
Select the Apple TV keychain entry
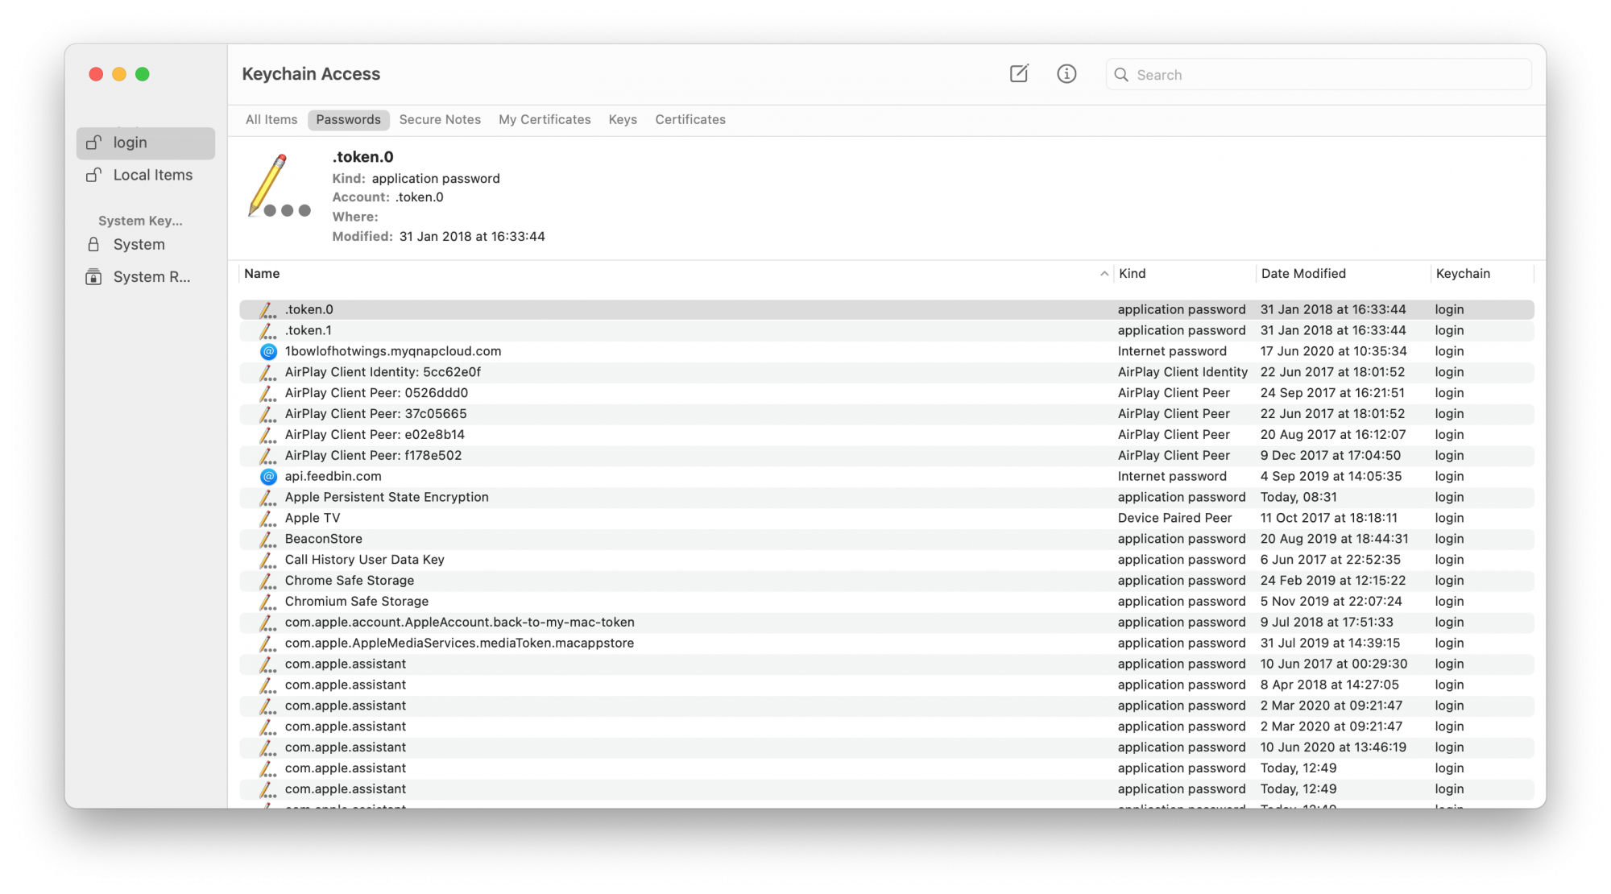(313, 519)
